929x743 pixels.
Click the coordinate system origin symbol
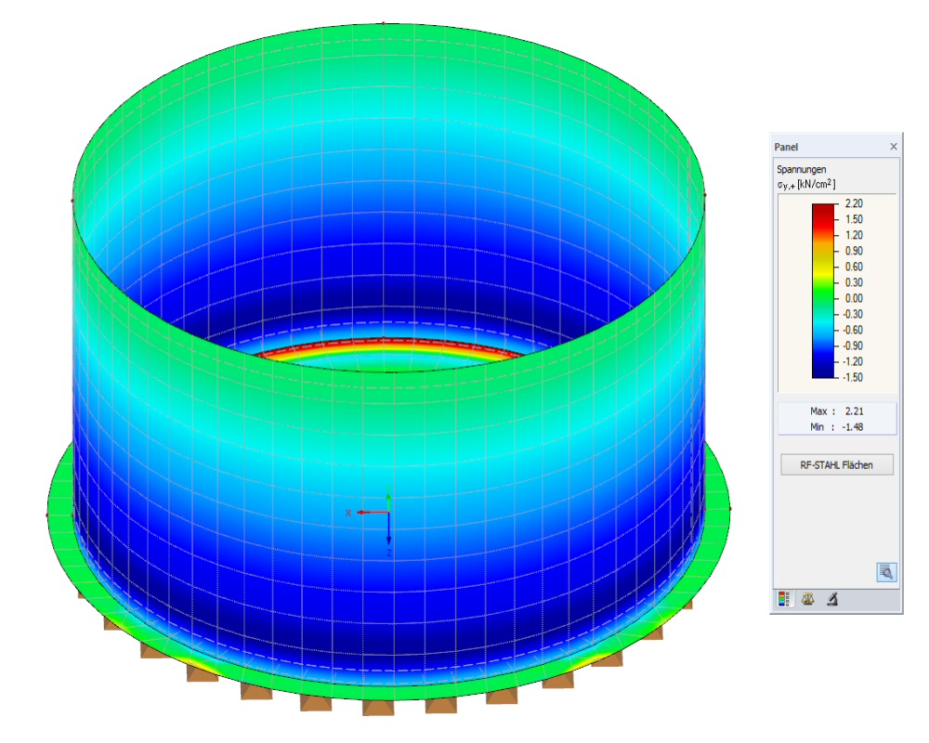[387, 513]
